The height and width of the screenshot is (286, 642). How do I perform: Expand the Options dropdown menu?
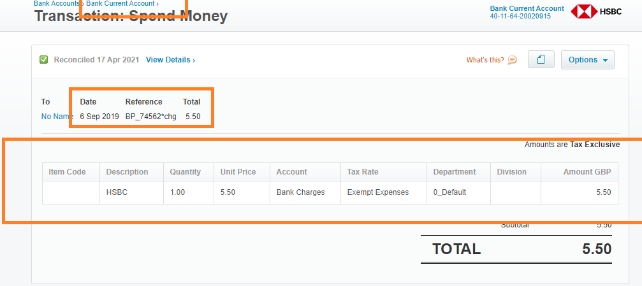(588, 60)
